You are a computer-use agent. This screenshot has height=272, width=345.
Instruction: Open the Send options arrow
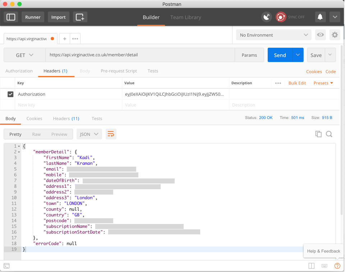click(x=298, y=55)
